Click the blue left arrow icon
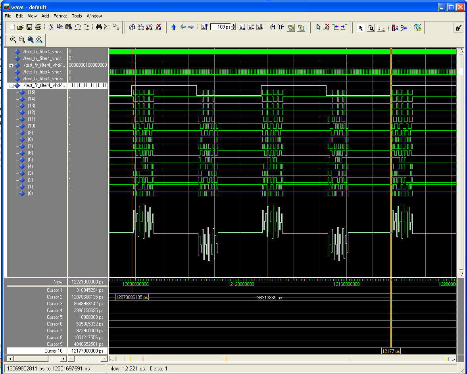This screenshot has width=467, height=374. coord(183,27)
